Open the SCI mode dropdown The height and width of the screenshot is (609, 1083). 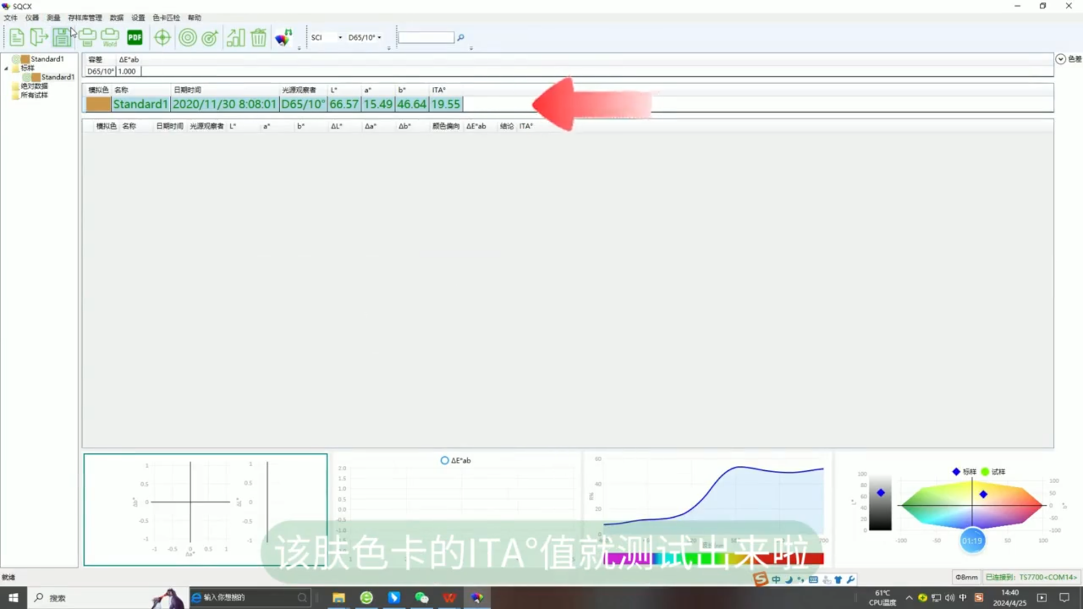point(340,37)
